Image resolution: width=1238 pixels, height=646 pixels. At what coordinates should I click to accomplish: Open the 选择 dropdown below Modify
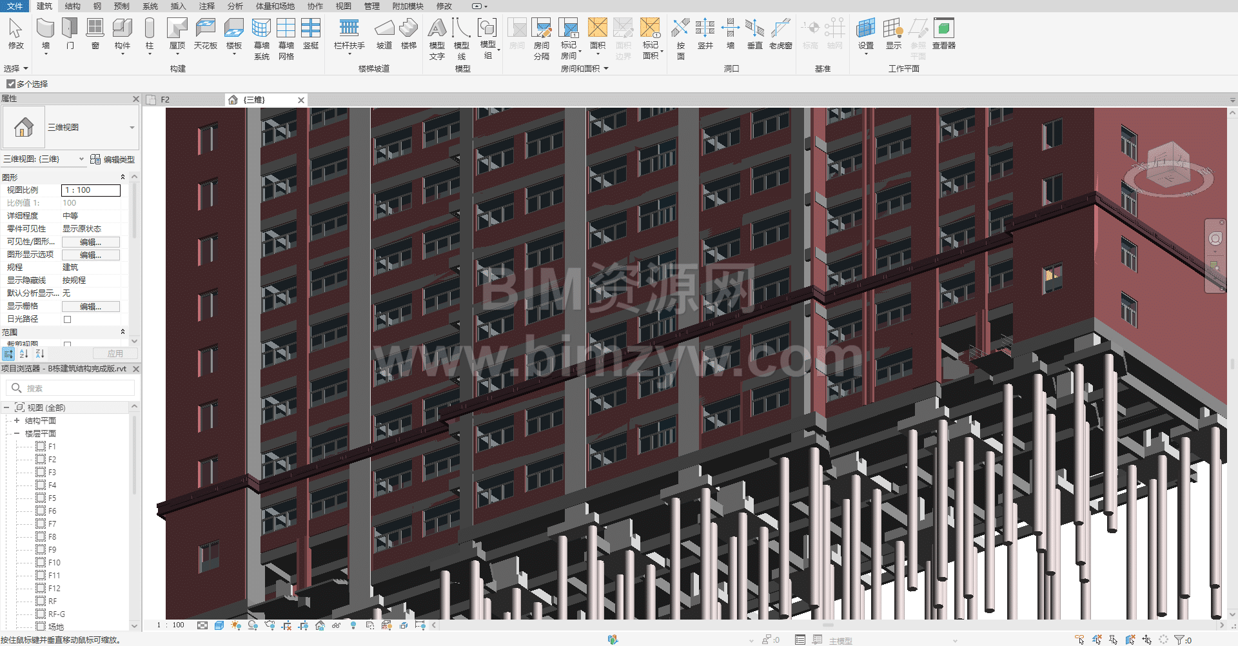pyautogui.click(x=16, y=68)
